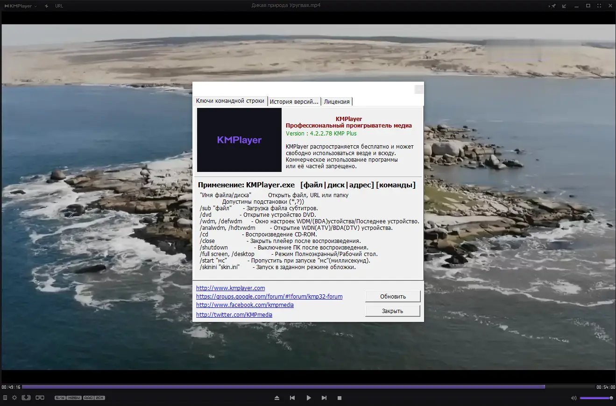The width and height of the screenshot is (616, 406).
Task: Minimize the KMPlayer window
Action: pyautogui.click(x=576, y=6)
